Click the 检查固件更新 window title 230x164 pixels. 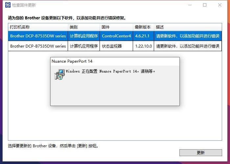tap(24, 5)
